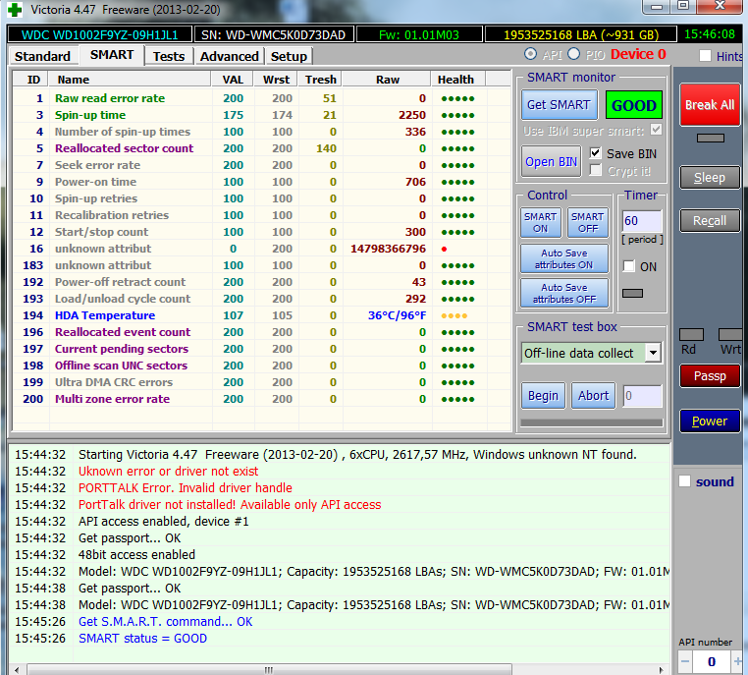This screenshot has width=748, height=675.
Task: Toggle the Timer ON checkbox
Action: [629, 266]
